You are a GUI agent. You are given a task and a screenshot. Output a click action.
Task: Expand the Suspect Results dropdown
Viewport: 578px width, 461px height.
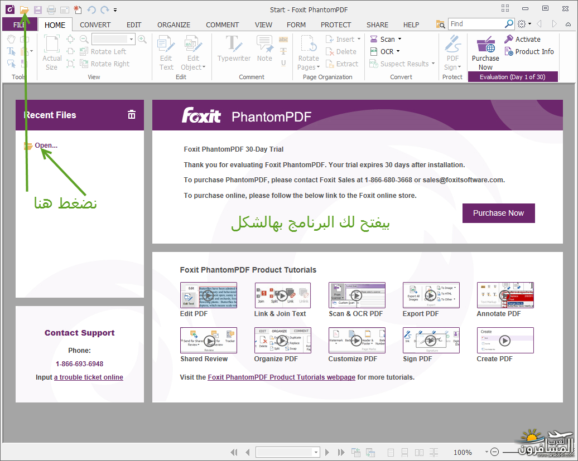[x=433, y=64]
